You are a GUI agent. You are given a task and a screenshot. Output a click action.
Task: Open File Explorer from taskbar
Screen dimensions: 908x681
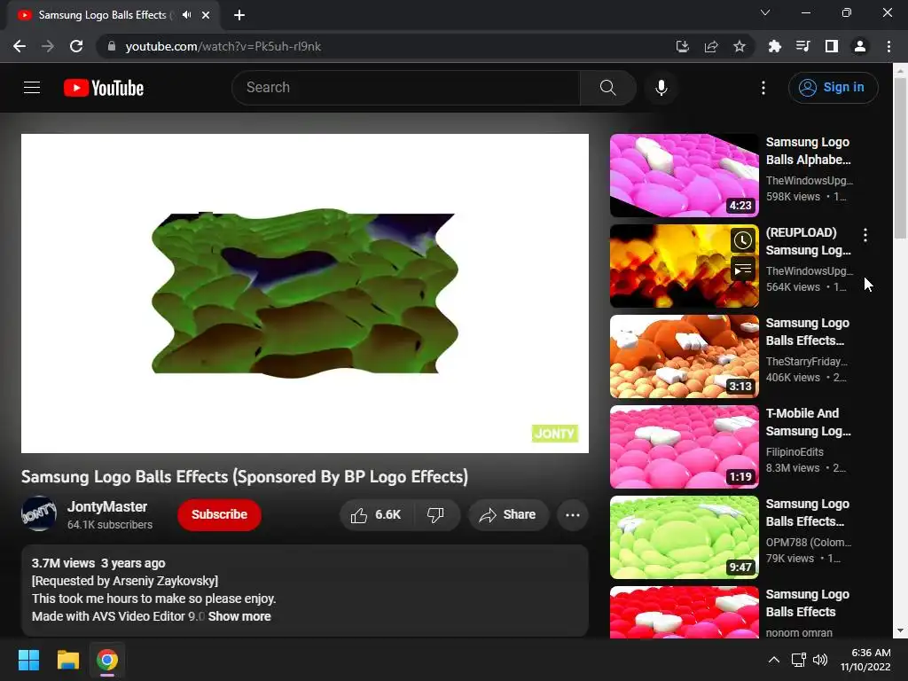pos(67,660)
